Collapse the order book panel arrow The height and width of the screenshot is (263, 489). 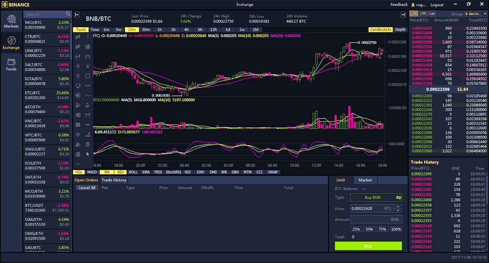(403, 15)
